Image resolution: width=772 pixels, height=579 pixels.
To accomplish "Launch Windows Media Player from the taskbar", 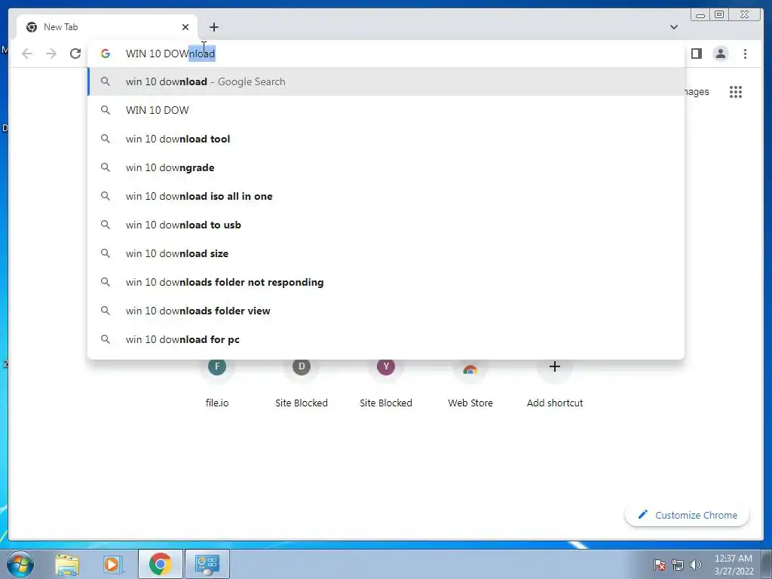I will (x=113, y=564).
